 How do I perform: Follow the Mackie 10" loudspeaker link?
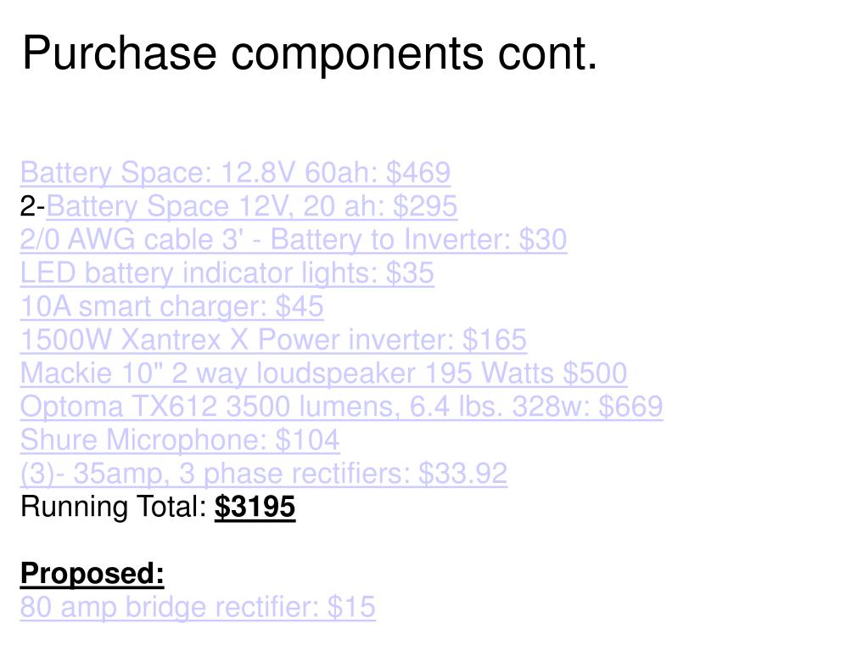coord(324,373)
